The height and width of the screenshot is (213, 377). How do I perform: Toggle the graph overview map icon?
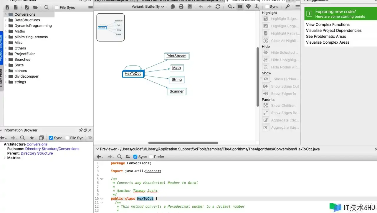240,6
